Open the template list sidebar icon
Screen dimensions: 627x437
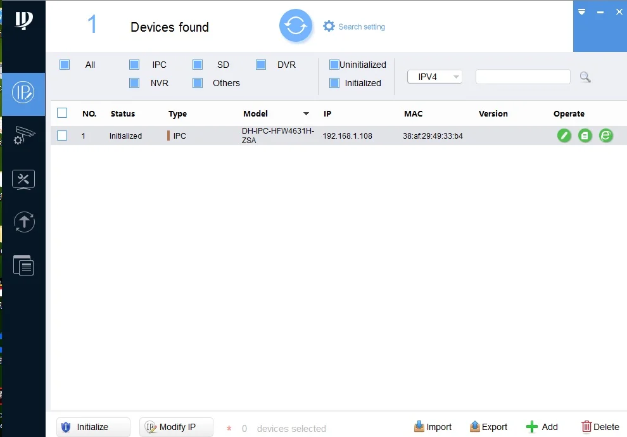(23, 265)
